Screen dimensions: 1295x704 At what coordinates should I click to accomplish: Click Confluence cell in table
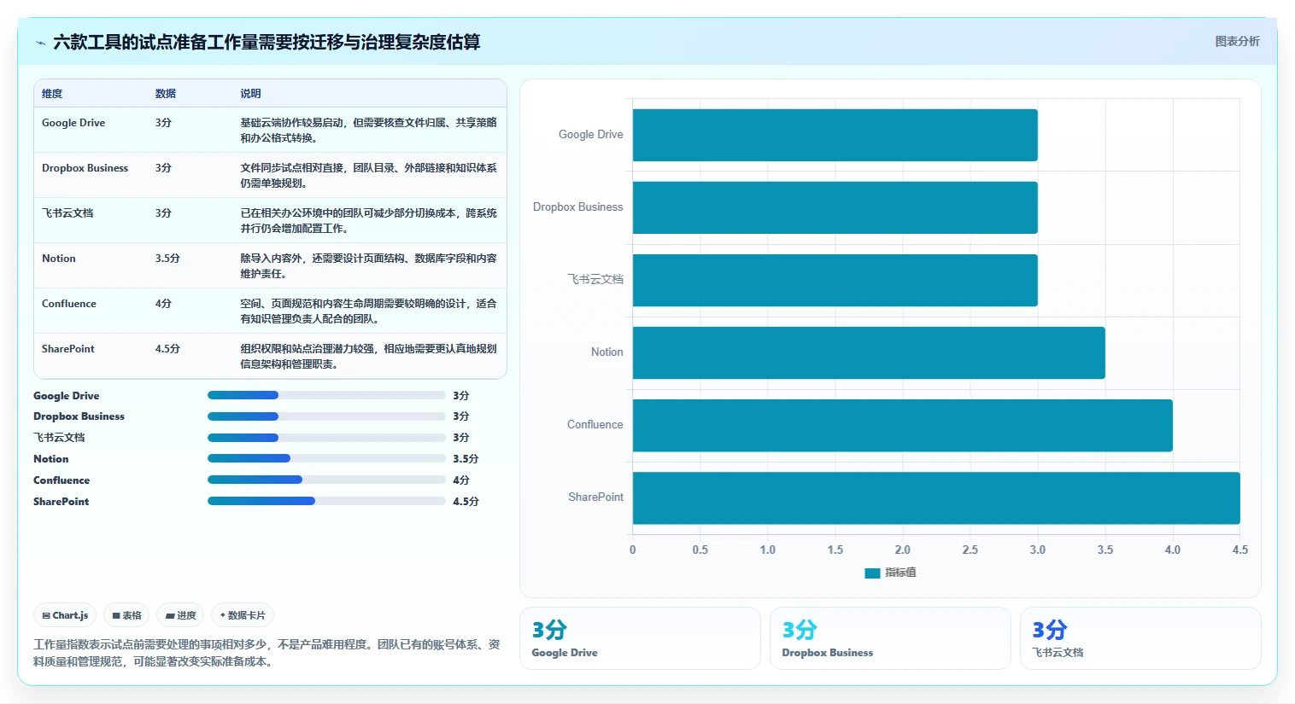click(x=69, y=304)
